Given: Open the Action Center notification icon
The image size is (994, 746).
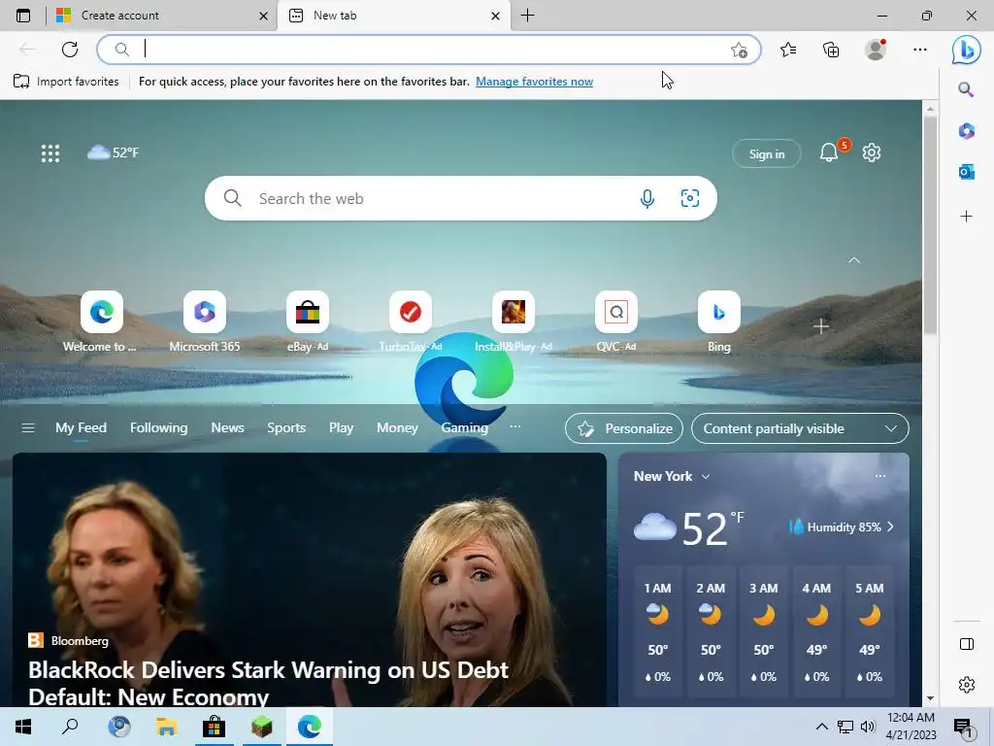Looking at the screenshot, I should pyautogui.click(x=964, y=728).
